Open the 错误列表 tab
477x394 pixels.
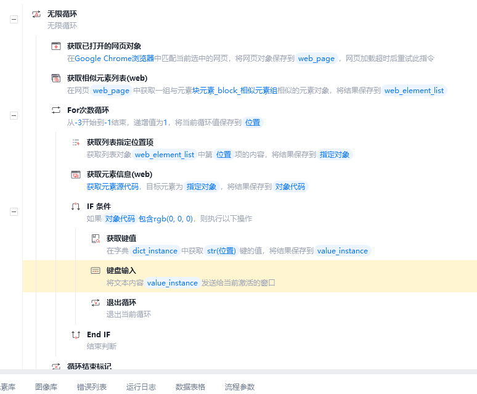(92, 387)
